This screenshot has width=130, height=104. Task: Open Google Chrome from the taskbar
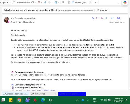(x=19, y=100)
